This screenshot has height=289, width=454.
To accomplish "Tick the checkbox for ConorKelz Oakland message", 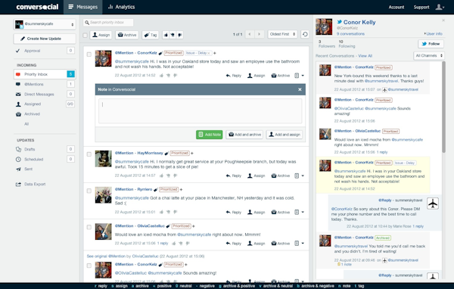I will (x=89, y=54).
